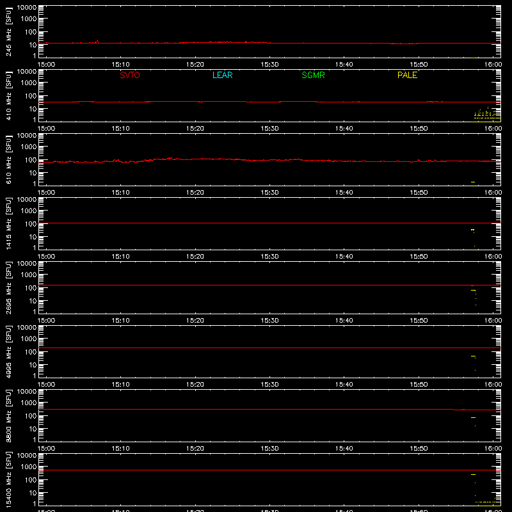The height and width of the screenshot is (512, 512).
Task: Click yellow PALE dash in 610 MHz plot
Action: pos(473,182)
